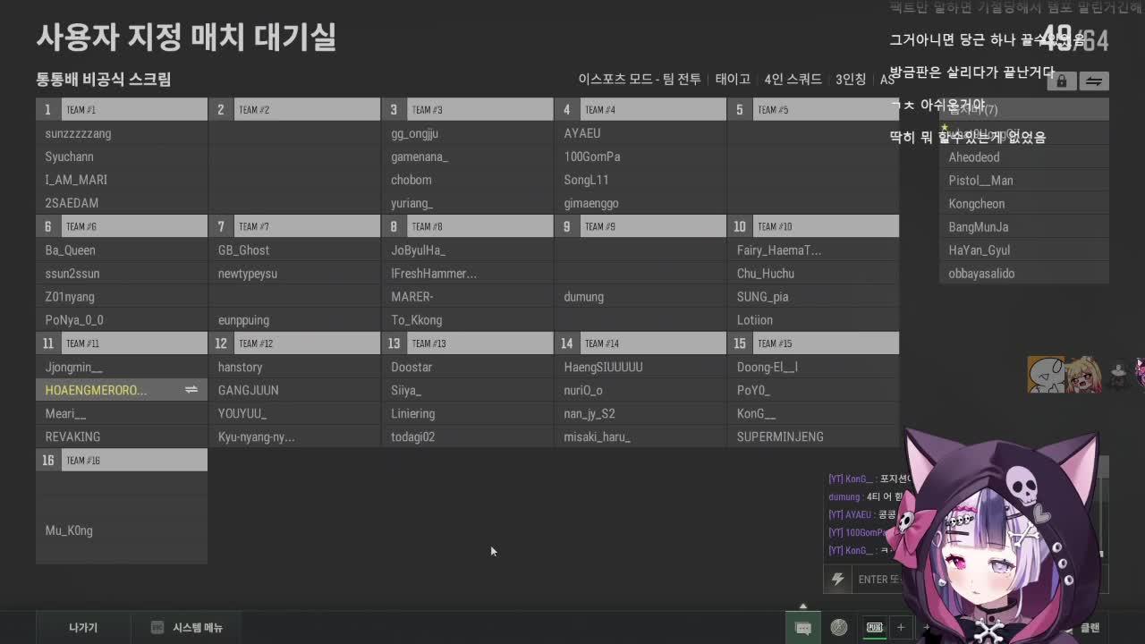The image size is (1145, 644).
Task: Click player JoByulHa_ in Team 8
Action: [418, 250]
